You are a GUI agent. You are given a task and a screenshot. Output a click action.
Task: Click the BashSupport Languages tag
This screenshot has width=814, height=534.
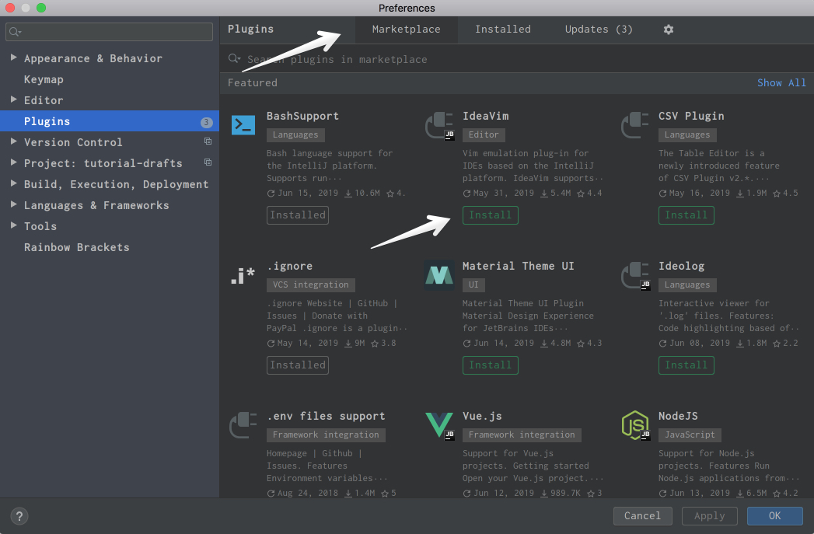[295, 135]
